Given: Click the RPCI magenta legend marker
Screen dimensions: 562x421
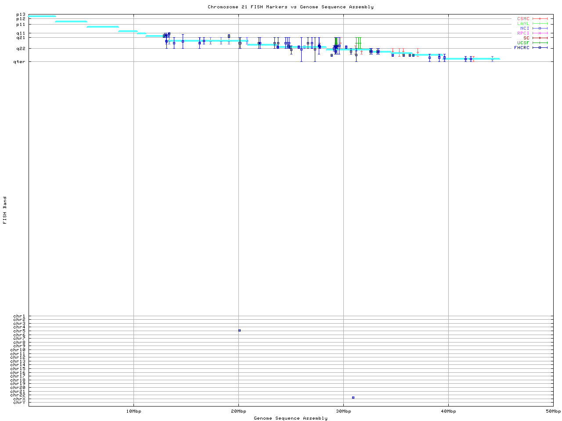Looking at the screenshot, I should [x=540, y=33].
